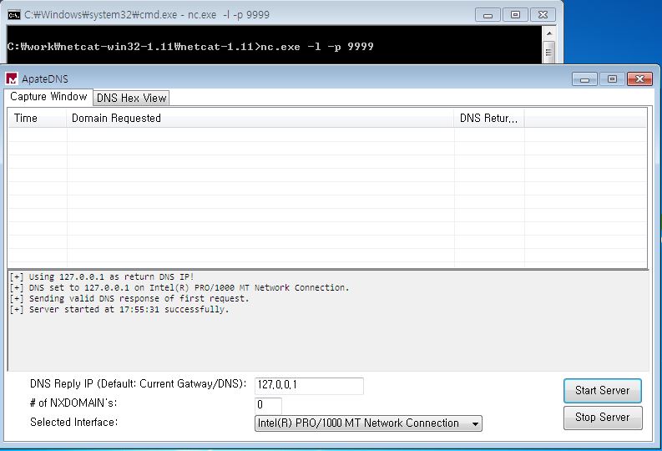Click the 'DNS Reply IP (Default: Current Gatway/DNS)' label
The width and height of the screenshot is (662, 451).
point(138,384)
